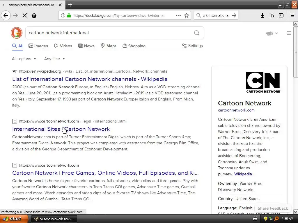
Task: Submit browser search with the arrow button
Action: tap(234, 15)
